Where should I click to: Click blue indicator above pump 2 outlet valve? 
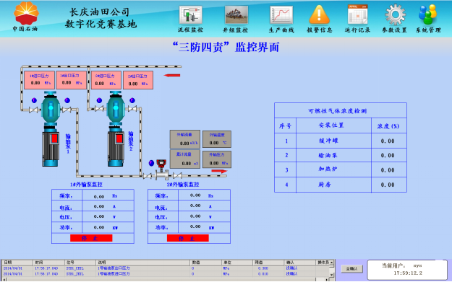click(x=132, y=100)
